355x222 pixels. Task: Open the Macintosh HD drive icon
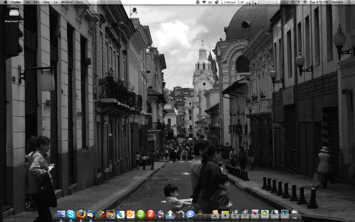point(14,14)
